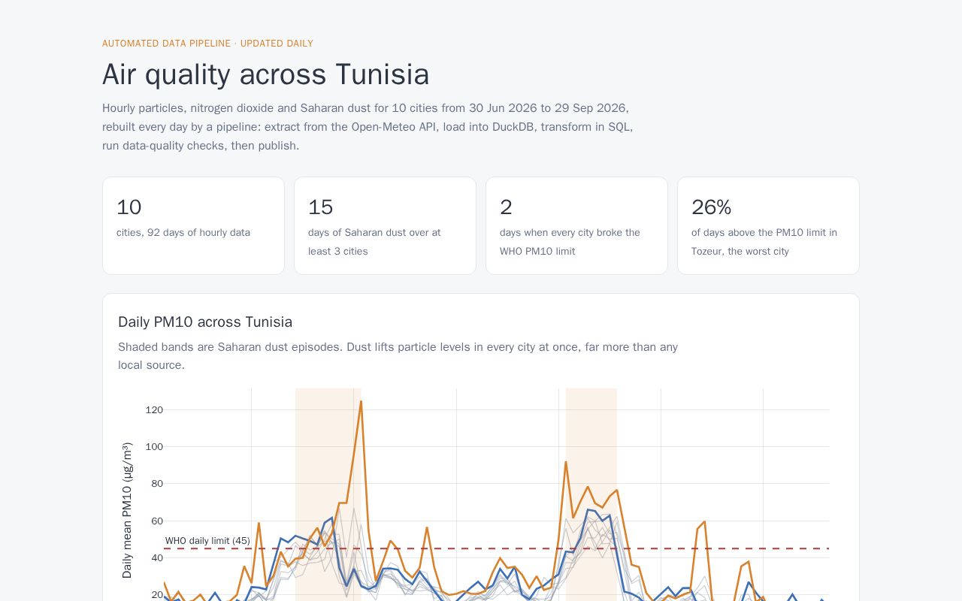
Task: Select the '15' dust days stat value
Action: click(x=320, y=207)
